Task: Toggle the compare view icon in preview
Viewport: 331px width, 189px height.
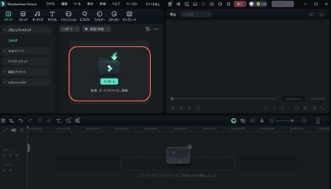Action: point(312,14)
